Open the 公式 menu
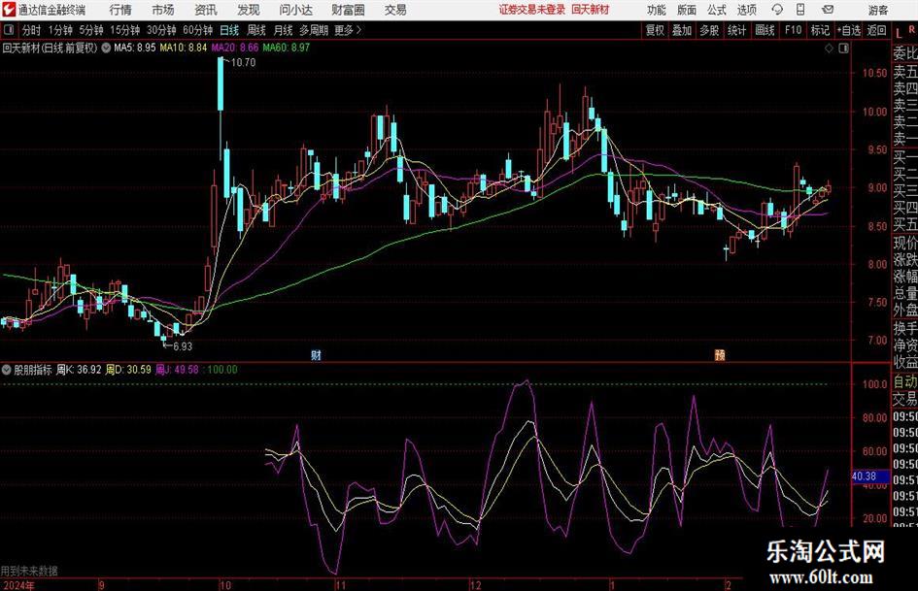 pyautogui.click(x=716, y=10)
